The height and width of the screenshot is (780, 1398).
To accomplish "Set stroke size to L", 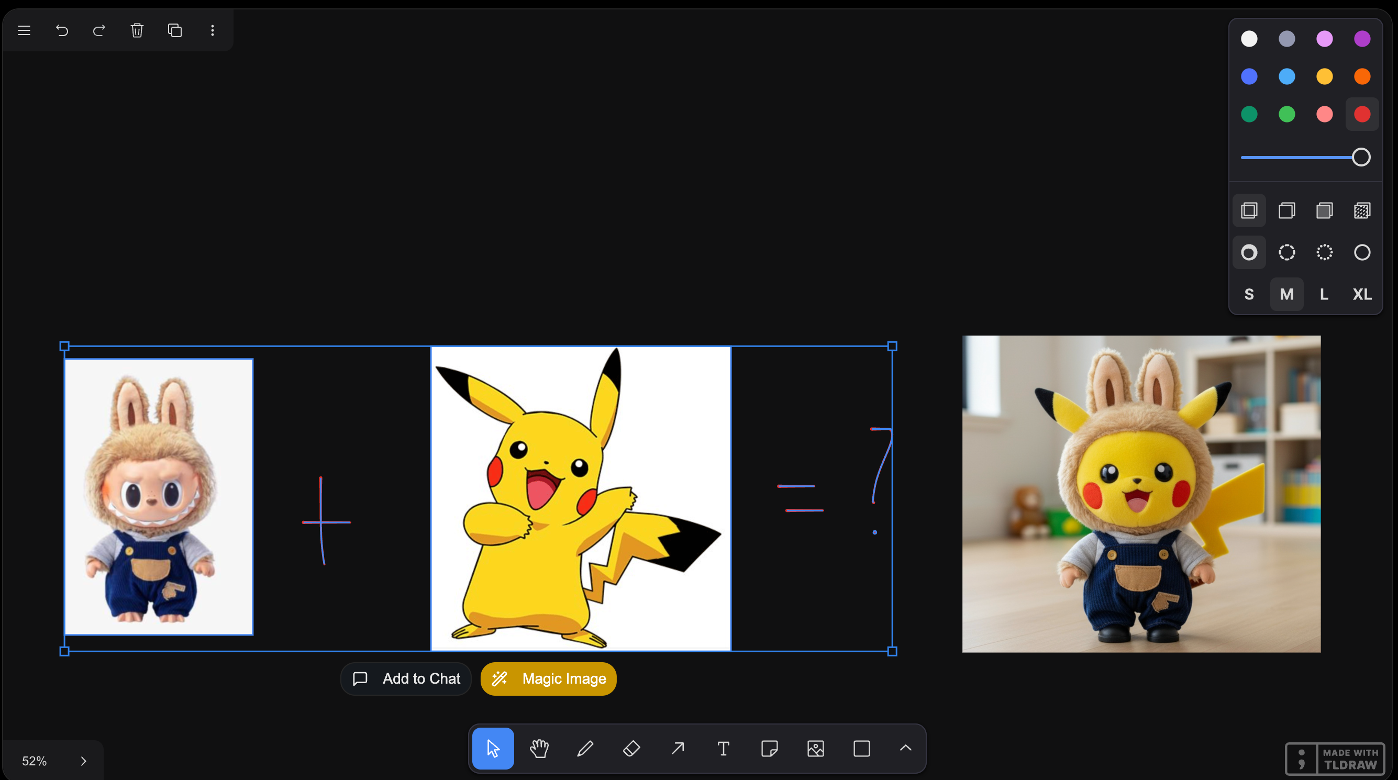I will 1325,295.
